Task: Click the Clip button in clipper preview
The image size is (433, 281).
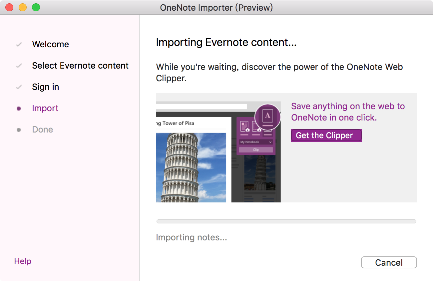Action: (256, 150)
